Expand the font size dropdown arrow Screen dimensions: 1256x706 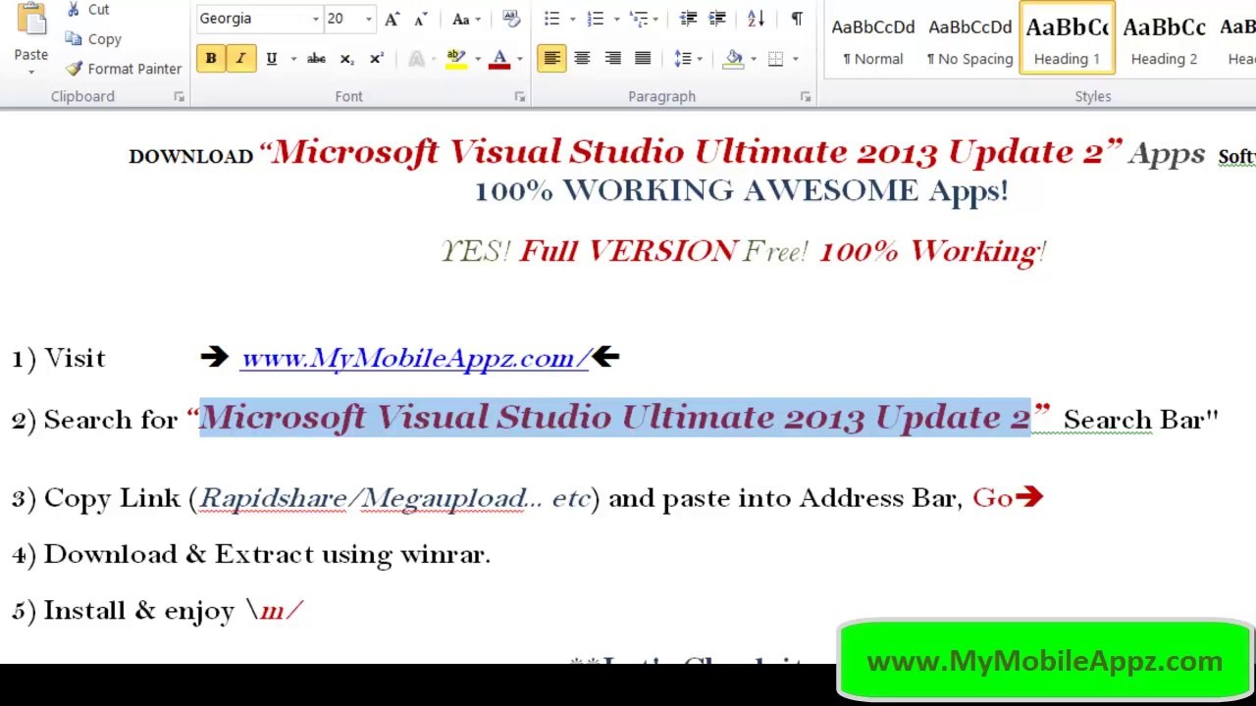pyautogui.click(x=369, y=19)
